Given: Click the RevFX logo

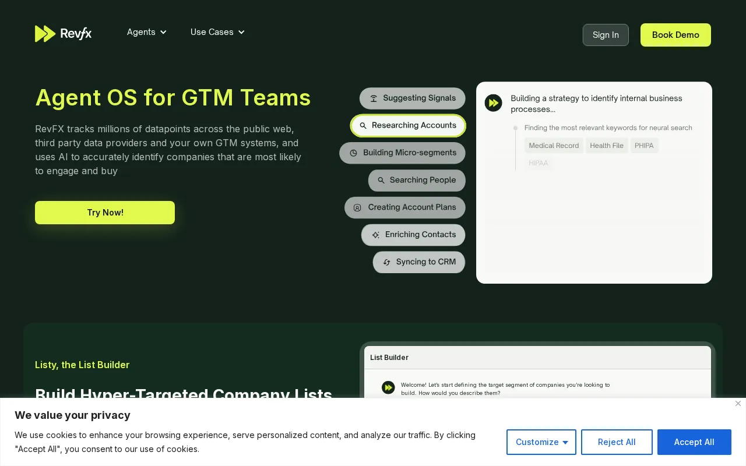Looking at the screenshot, I should click(x=63, y=34).
